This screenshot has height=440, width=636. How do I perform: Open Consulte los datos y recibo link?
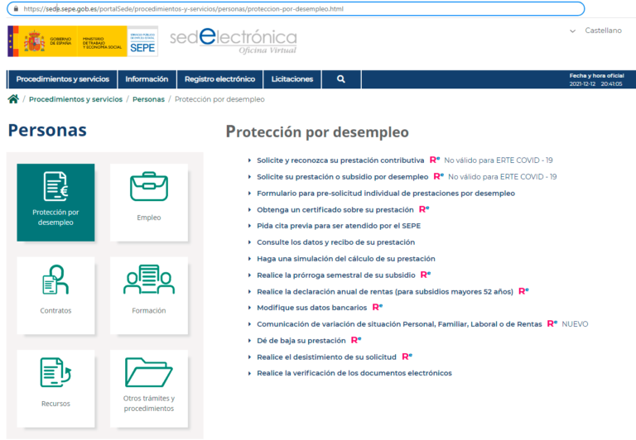[x=336, y=242]
